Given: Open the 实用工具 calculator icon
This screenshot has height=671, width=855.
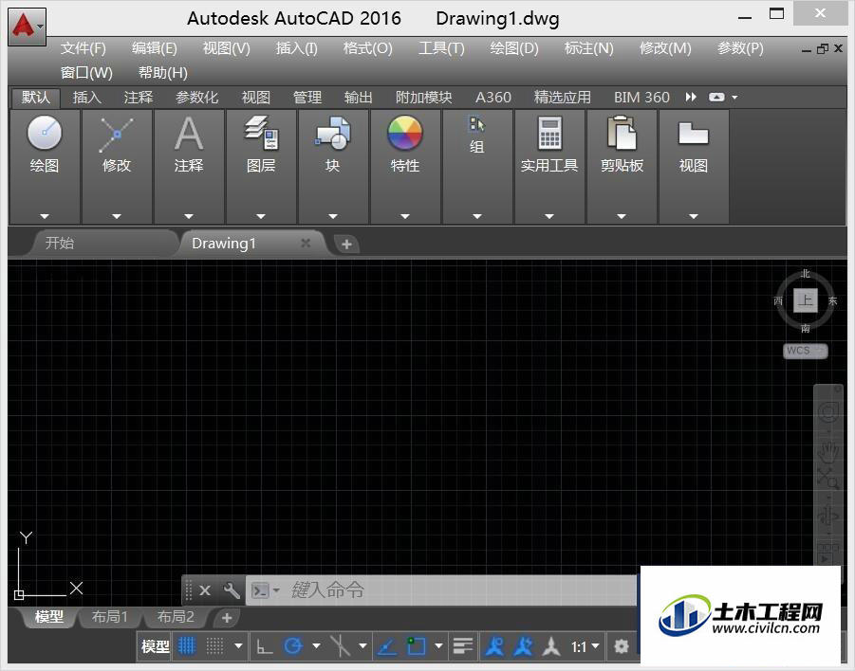Looking at the screenshot, I should pyautogui.click(x=549, y=133).
